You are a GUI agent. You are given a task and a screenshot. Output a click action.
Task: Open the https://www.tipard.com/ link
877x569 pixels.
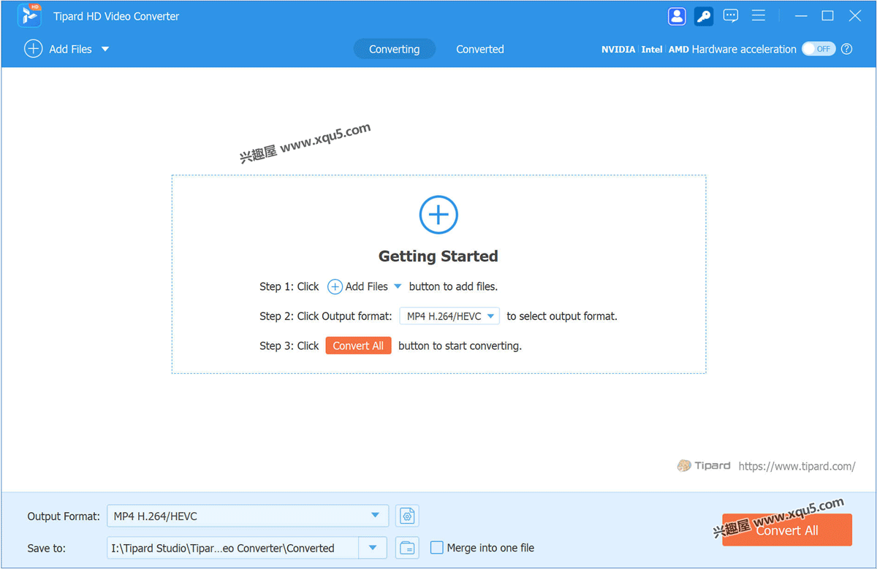797,466
